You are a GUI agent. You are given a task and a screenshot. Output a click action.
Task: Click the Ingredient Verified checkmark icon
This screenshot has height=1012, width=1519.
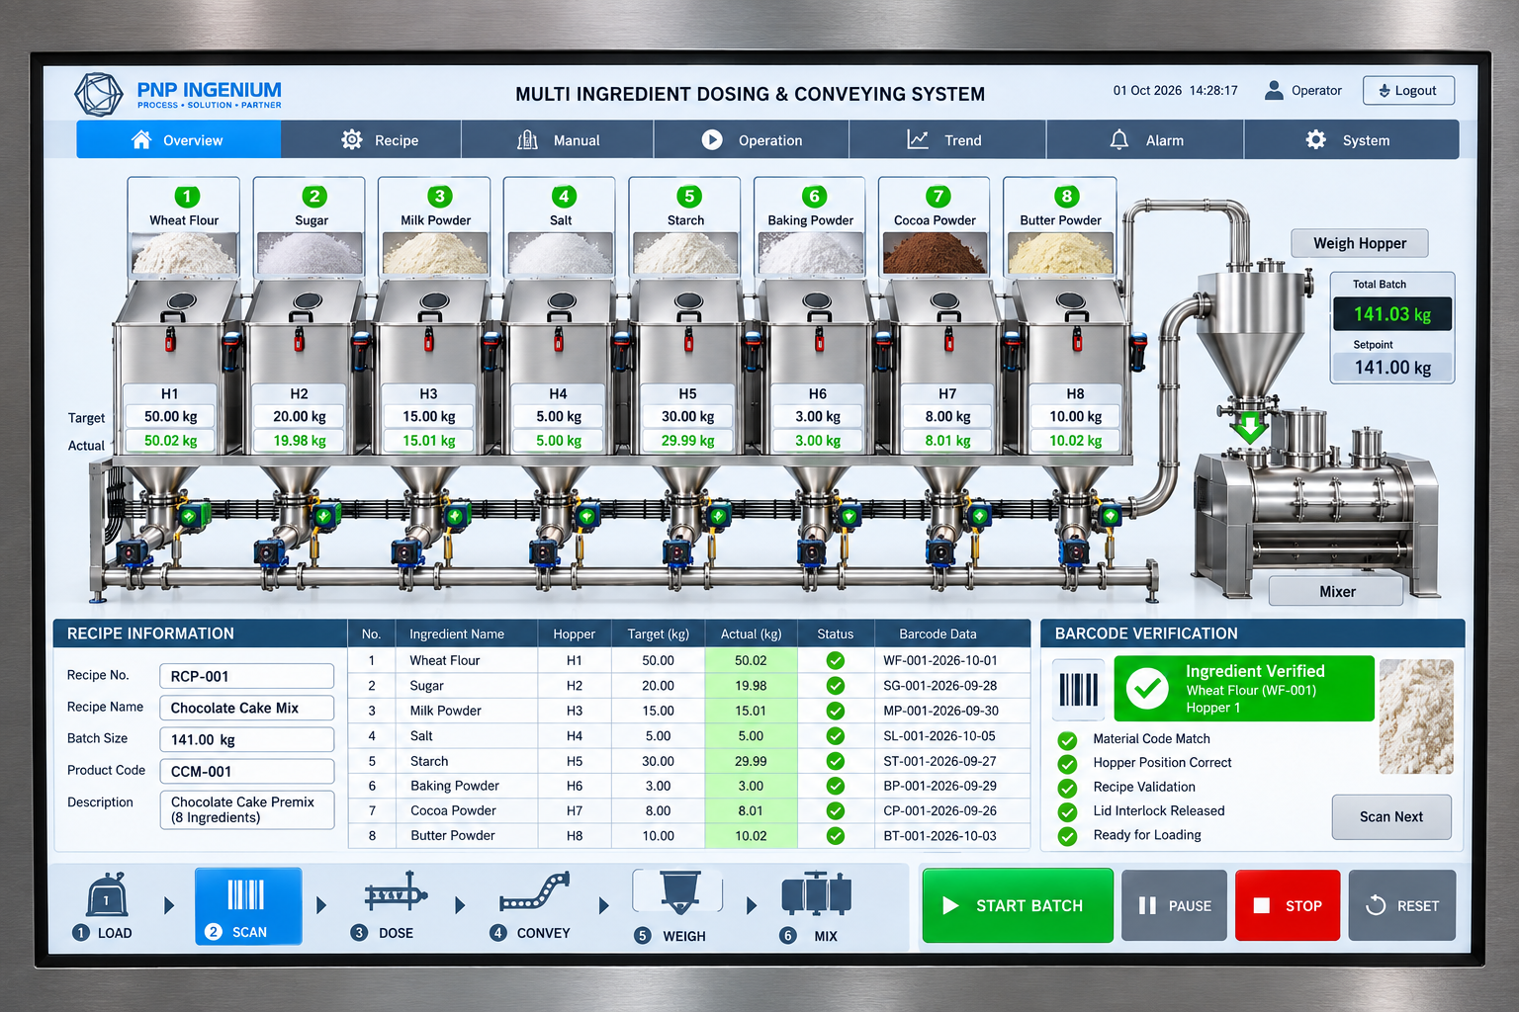tap(1148, 688)
